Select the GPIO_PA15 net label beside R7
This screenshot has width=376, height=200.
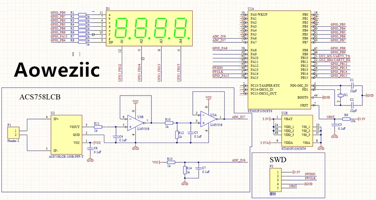click(59, 36)
